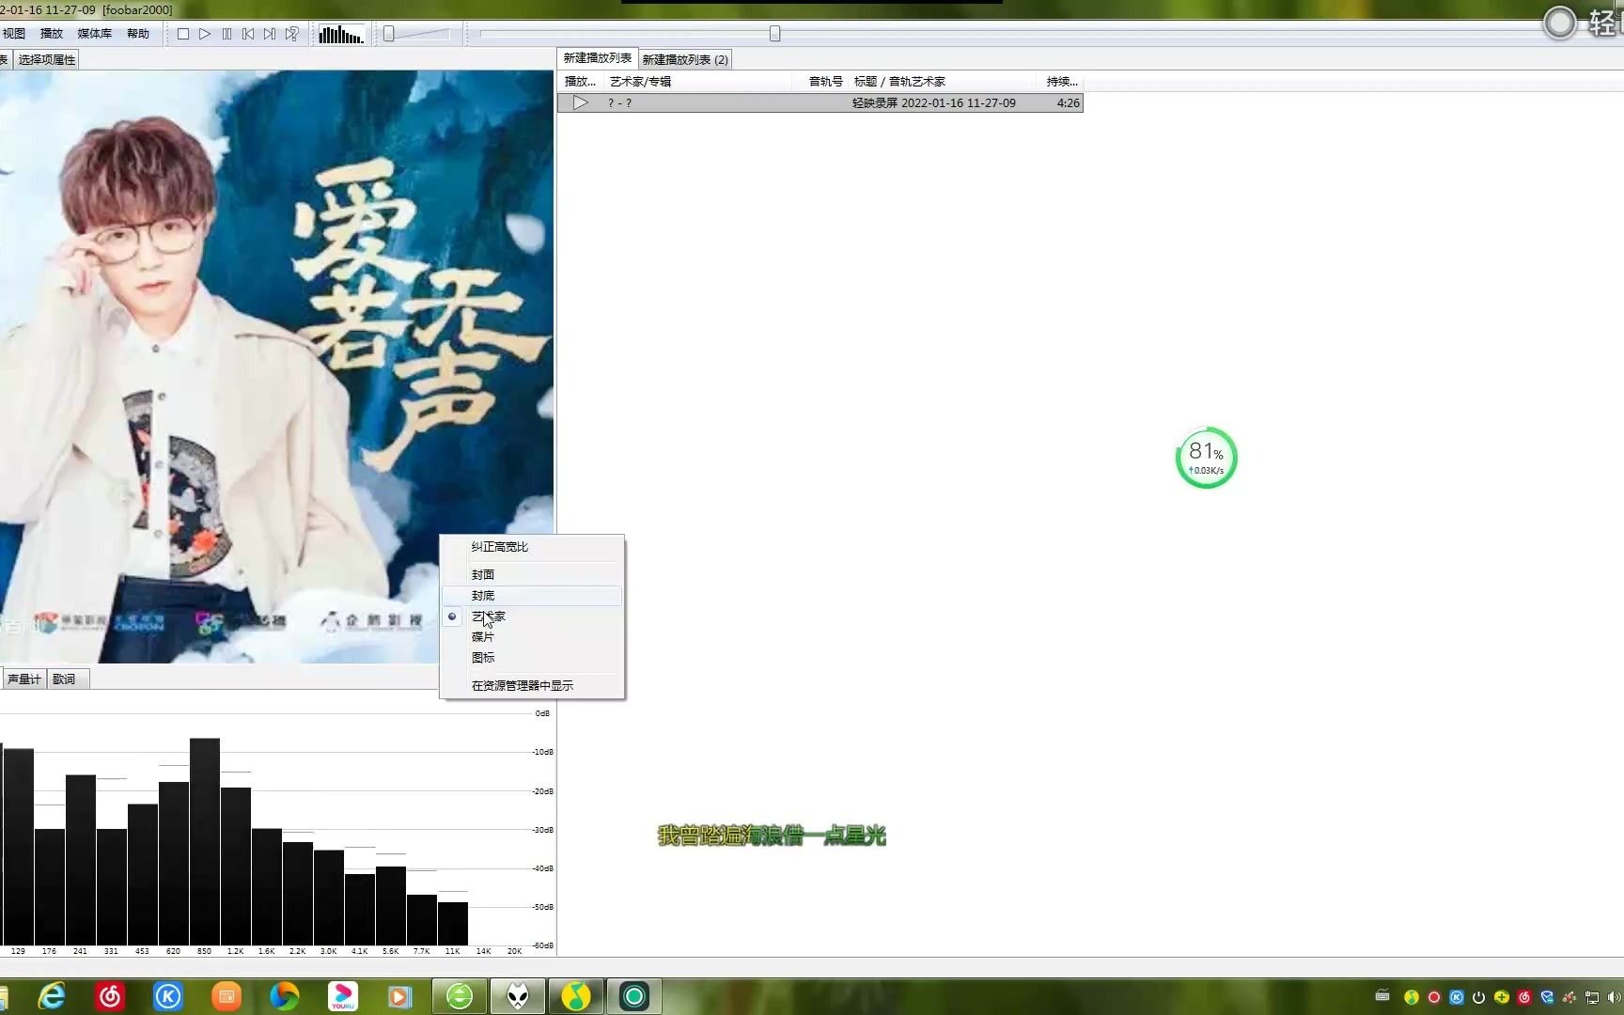Open the green 360 browser on taskbar
1624x1015 pixels.
coord(460,996)
